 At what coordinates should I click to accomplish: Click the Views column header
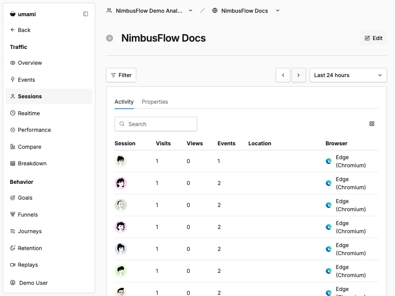click(x=195, y=143)
